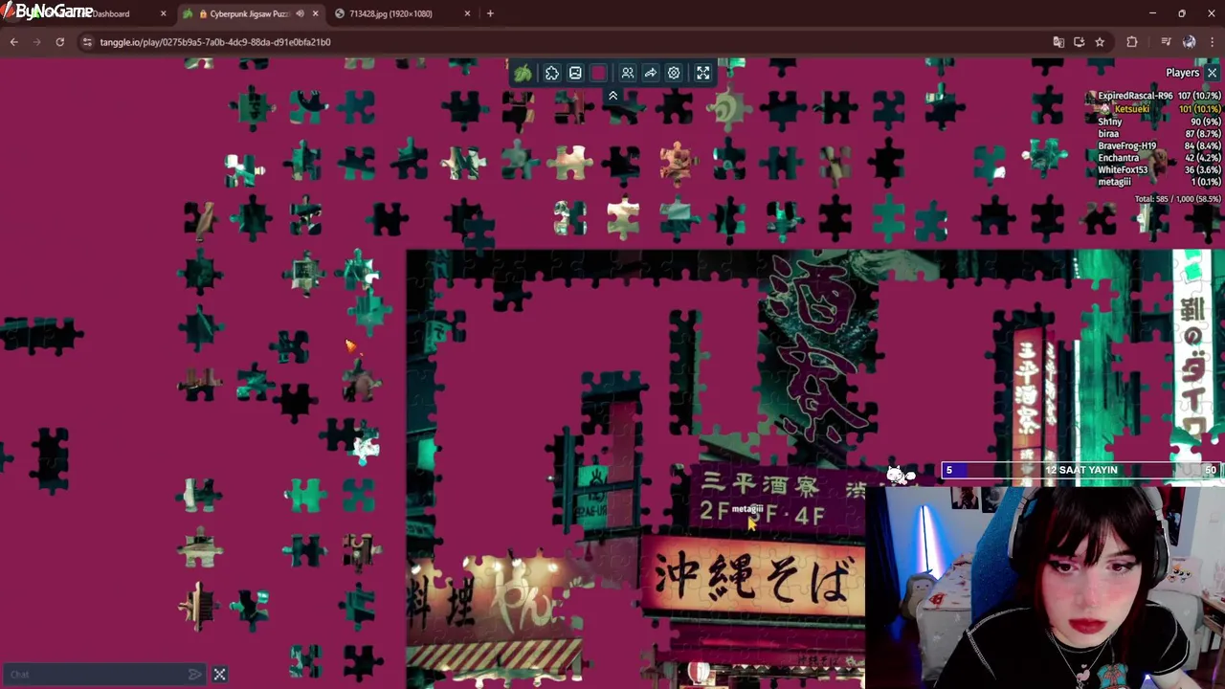Image resolution: width=1225 pixels, height=689 pixels.
Task: Click the yellow 沖縄そば sign in puzzle
Action: (752, 578)
